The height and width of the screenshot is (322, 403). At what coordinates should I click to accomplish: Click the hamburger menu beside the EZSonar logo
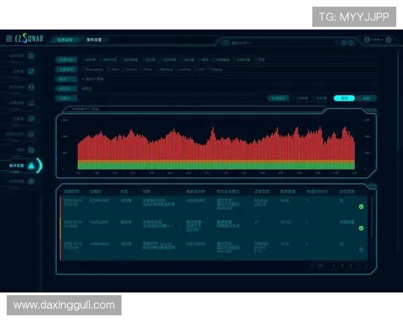pos(9,39)
